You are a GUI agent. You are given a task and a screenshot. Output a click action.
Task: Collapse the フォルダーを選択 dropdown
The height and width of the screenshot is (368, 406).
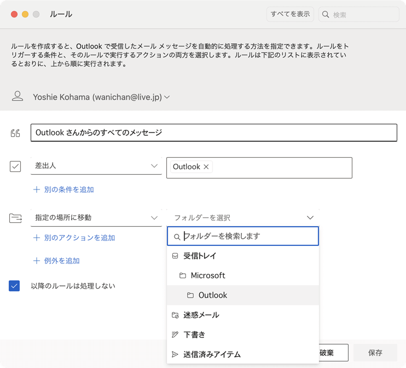click(x=310, y=218)
